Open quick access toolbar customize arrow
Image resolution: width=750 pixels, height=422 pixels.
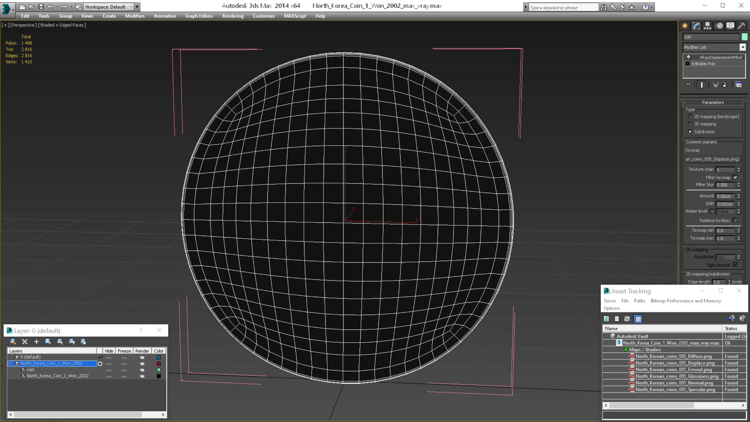(x=137, y=7)
